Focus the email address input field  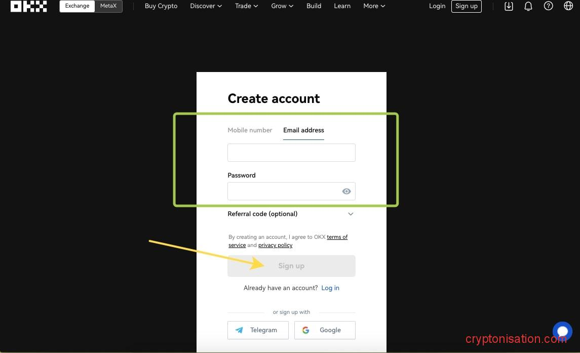click(291, 153)
